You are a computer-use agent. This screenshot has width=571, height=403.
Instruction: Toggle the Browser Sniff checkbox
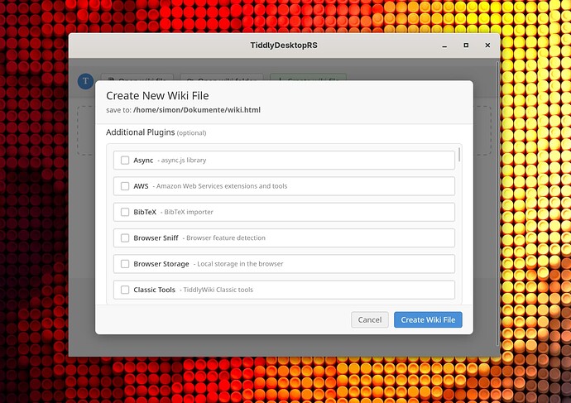point(125,237)
